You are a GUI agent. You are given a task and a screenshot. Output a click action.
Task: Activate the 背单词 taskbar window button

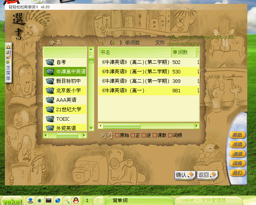139,200
